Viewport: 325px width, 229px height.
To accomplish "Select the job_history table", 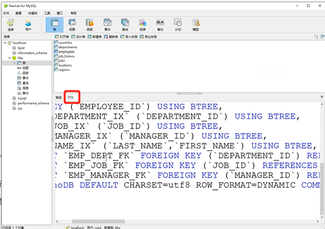I will click(x=66, y=56).
